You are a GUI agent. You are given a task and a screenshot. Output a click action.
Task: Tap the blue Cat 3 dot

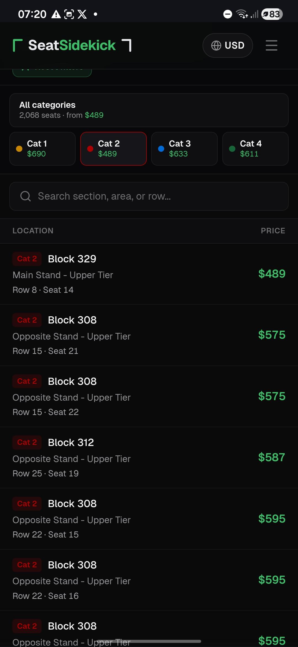coord(161,149)
